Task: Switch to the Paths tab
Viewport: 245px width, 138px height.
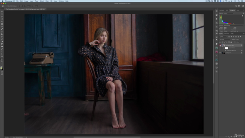Action: (x=232, y=34)
